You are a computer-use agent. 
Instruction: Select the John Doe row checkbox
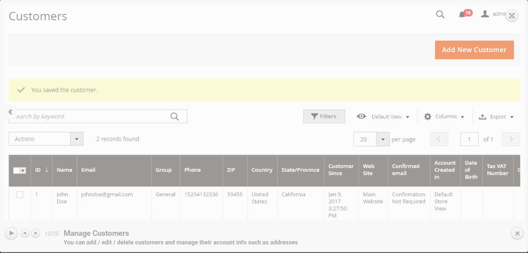coord(20,195)
